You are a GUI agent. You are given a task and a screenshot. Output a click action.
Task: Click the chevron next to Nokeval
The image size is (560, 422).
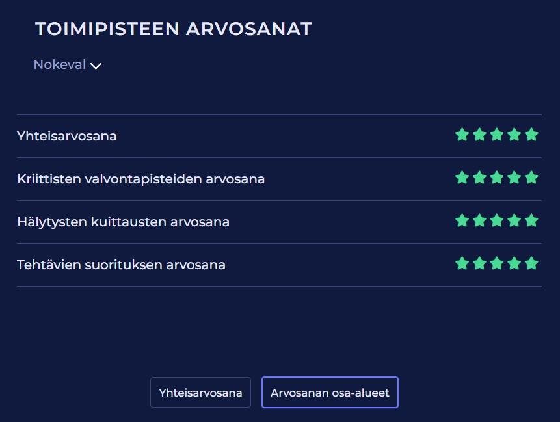[96, 66]
